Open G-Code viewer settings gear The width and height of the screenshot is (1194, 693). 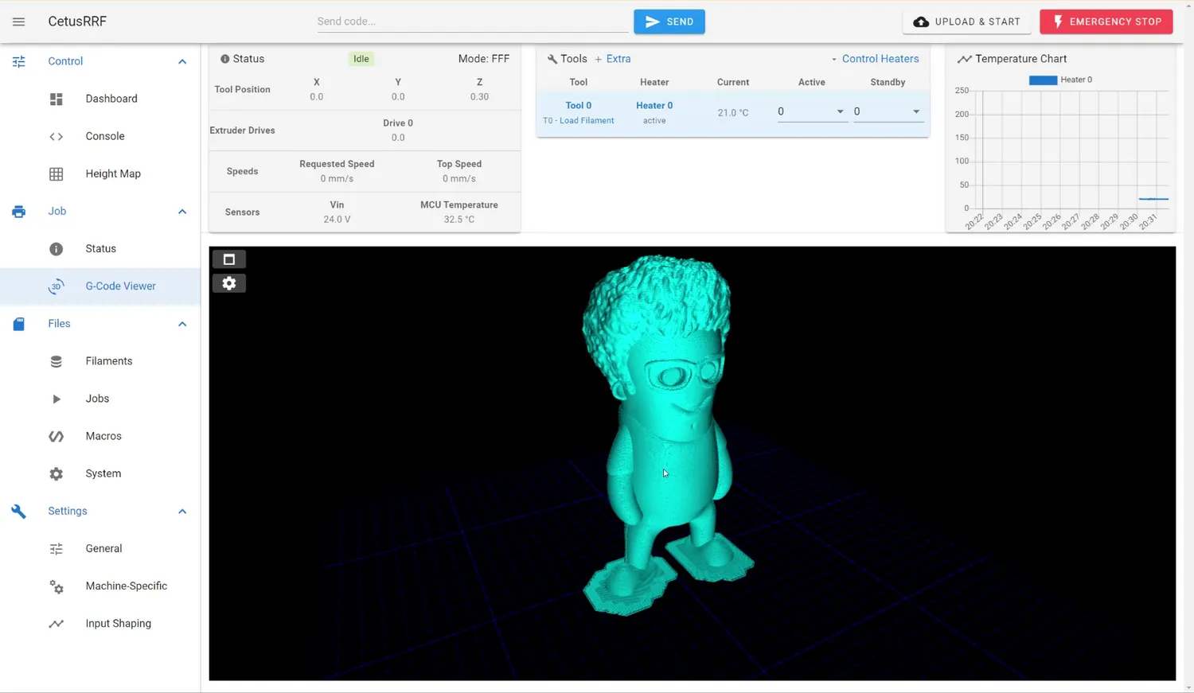pyautogui.click(x=229, y=283)
